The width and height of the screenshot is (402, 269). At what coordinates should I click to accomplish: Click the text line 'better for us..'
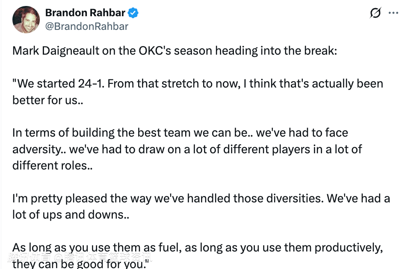click(x=45, y=99)
